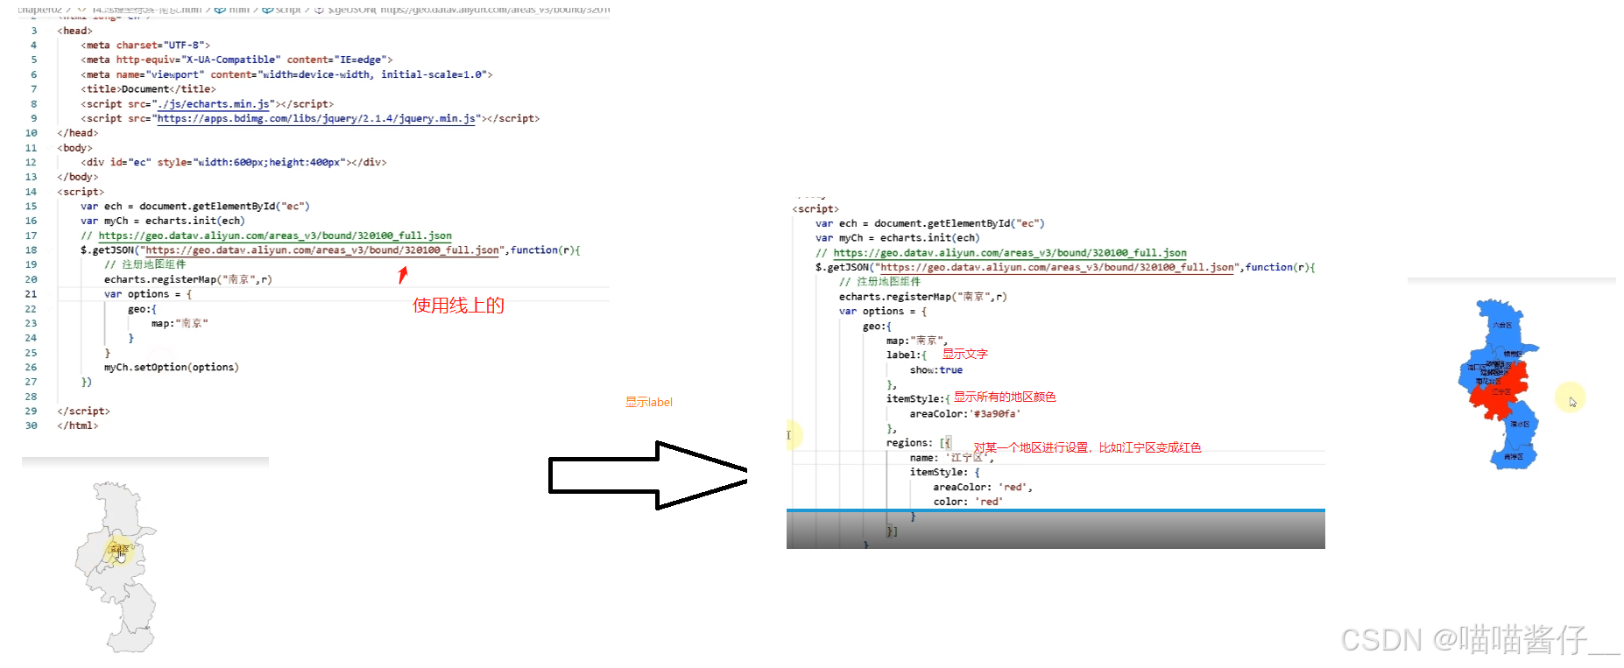
Task: Click the </body> tag on line 13
Action: [x=78, y=178]
